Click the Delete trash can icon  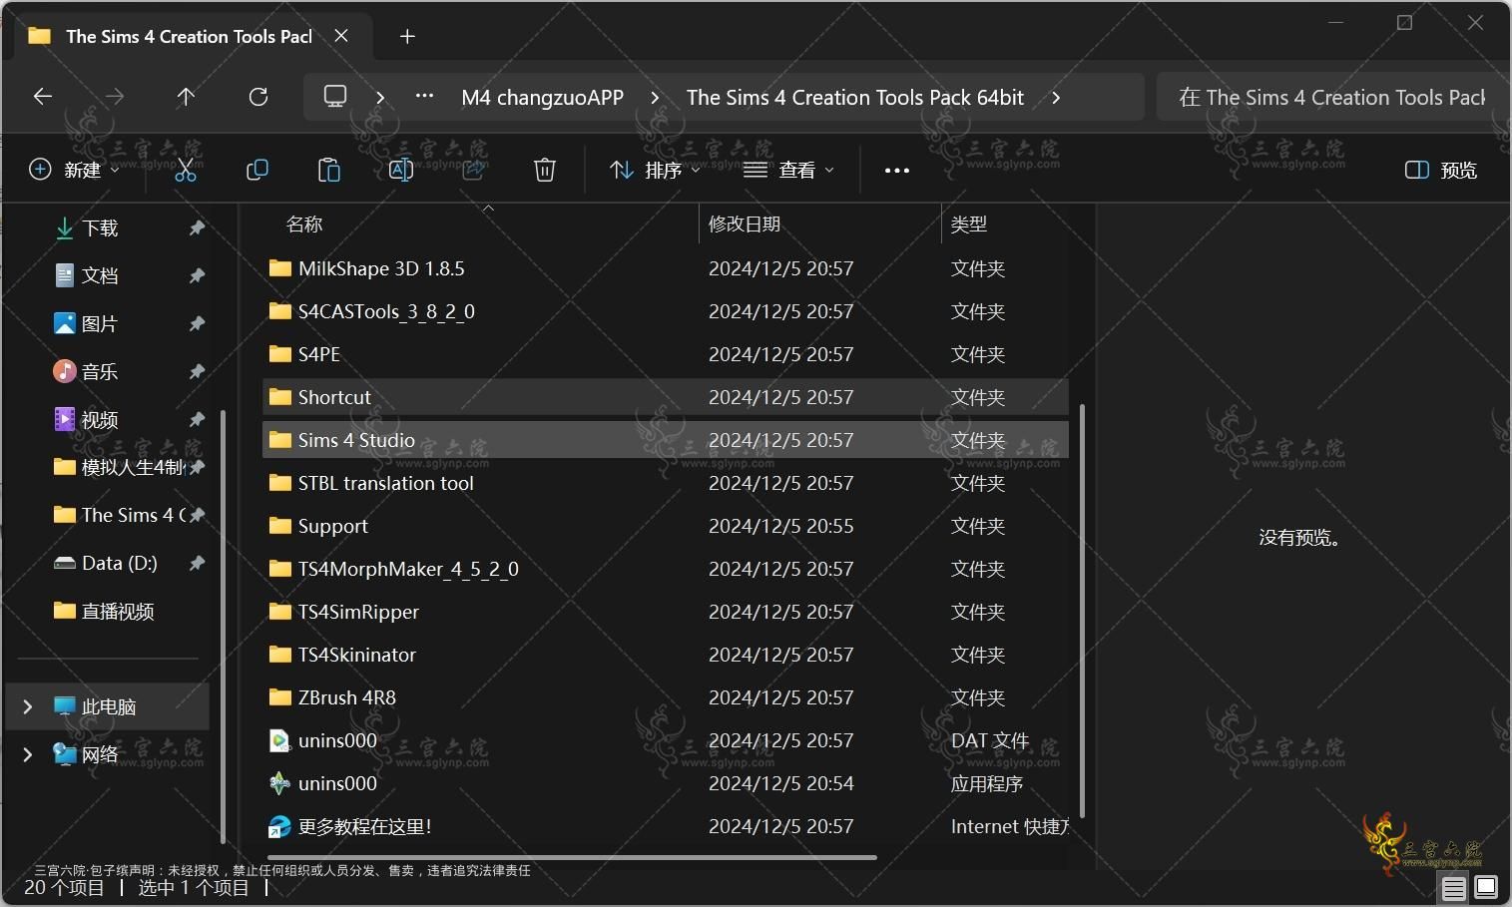(545, 171)
